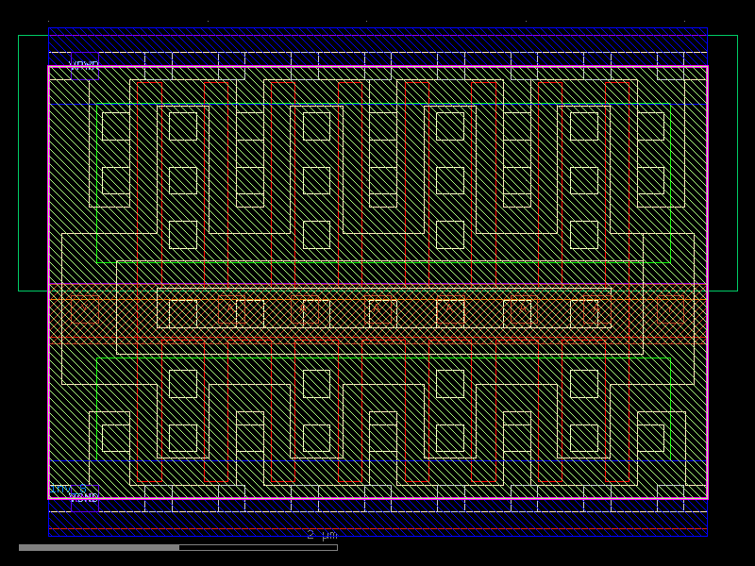The image size is (755, 566).
Task: Click the gray horizontal scrollbar at bottom
Action: (104, 546)
